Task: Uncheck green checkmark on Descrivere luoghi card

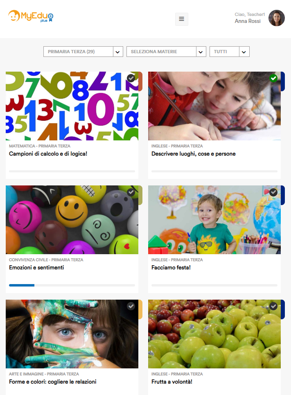Action: click(273, 78)
